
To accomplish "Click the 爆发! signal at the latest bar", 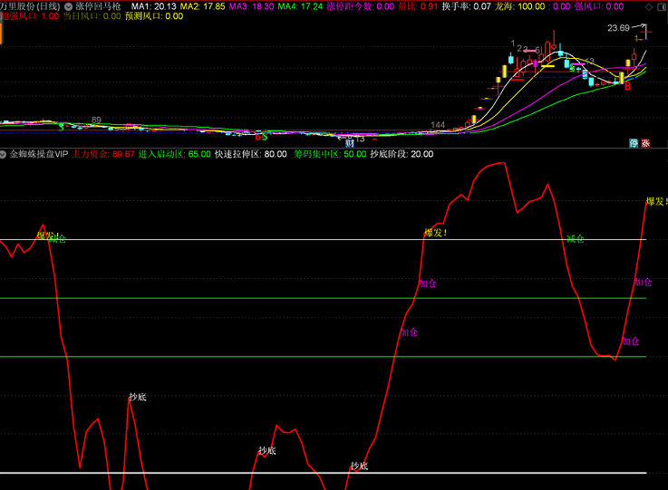I will (x=656, y=201).
